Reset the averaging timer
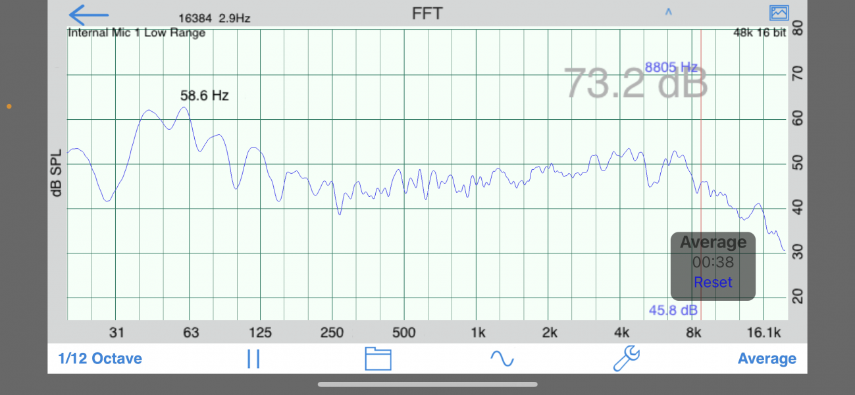Image resolution: width=855 pixels, height=395 pixels. click(713, 282)
